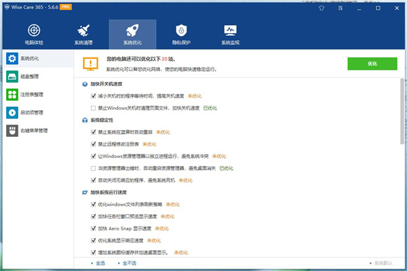Click the 您的电脑还可以优化以下30项 headline
This screenshot has width=407, height=271.
(x=141, y=59)
